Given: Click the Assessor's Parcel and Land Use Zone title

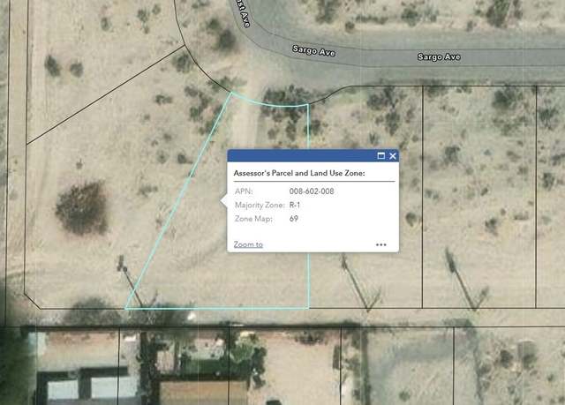Looking at the screenshot, I should coord(299,173).
